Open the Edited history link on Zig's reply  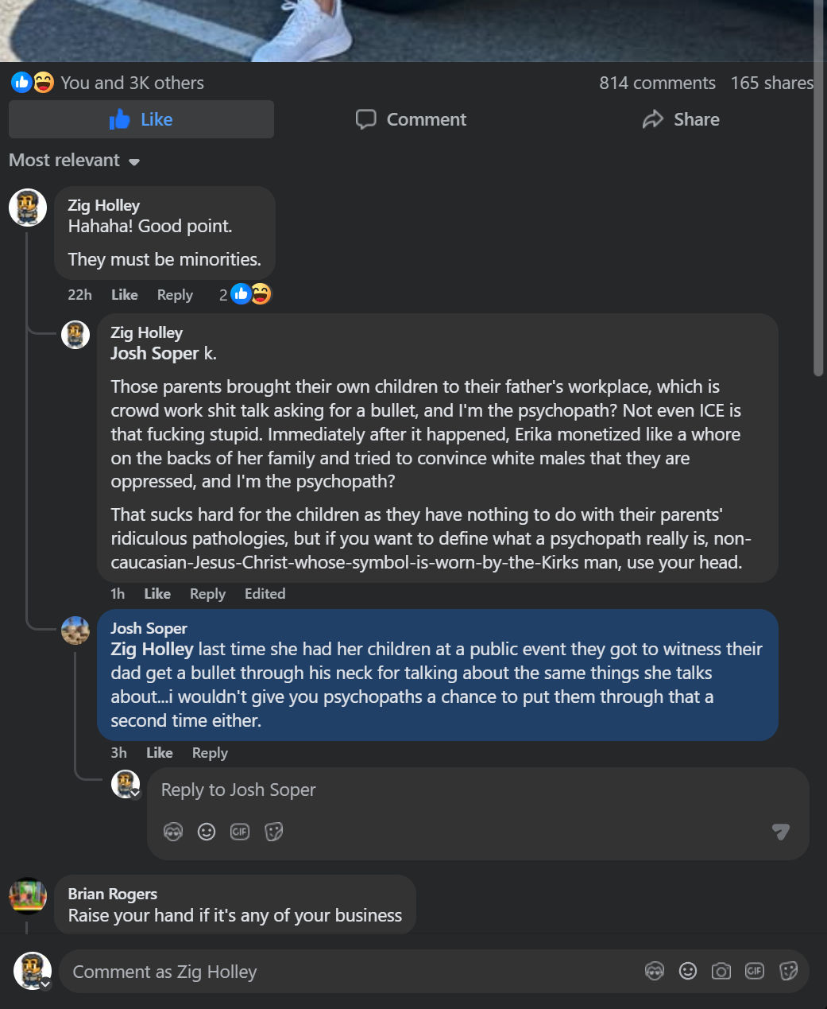265,594
